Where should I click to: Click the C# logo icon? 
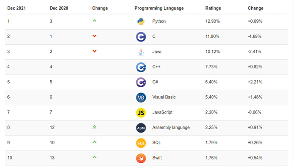click(141, 82)
